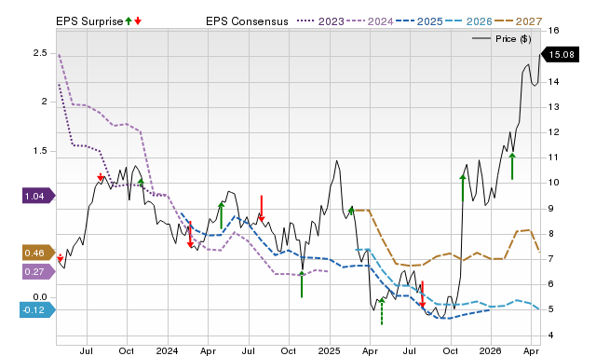Click the purple 1.04 EPS value badge
596x356 pixels.
pyautogui.click(x=39, y=197)
